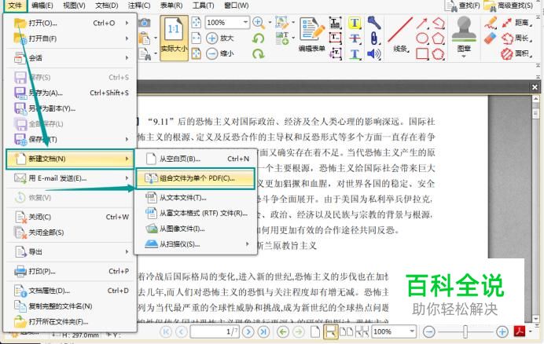
Task: Click the snapshot camera icon
Action: 145,23
